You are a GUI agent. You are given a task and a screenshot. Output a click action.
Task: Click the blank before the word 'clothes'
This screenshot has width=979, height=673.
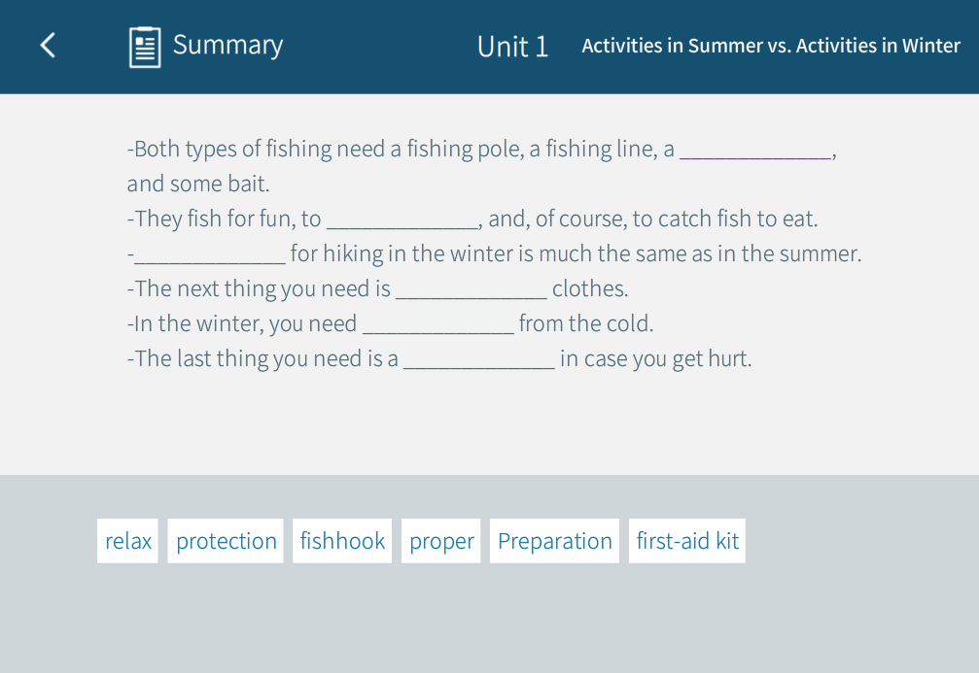pyautogui.click(x=471, y=289)
